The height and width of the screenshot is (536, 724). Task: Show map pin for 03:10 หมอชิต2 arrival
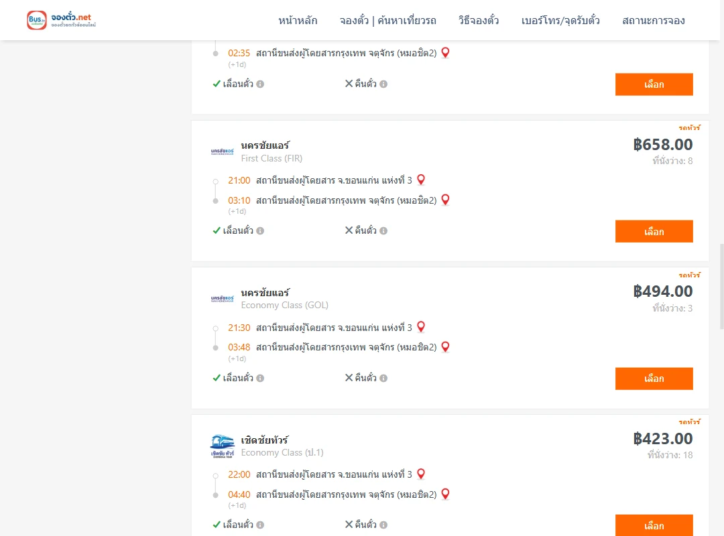[445, 200]
